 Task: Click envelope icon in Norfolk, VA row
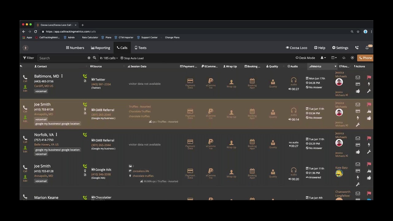[x=358, y=138]
